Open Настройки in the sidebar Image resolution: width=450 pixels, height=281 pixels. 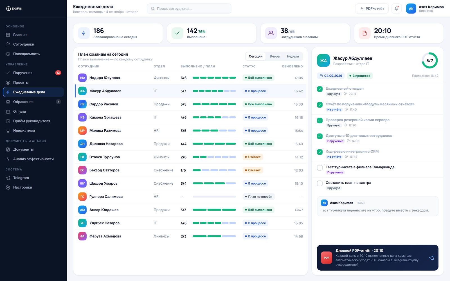33,187
